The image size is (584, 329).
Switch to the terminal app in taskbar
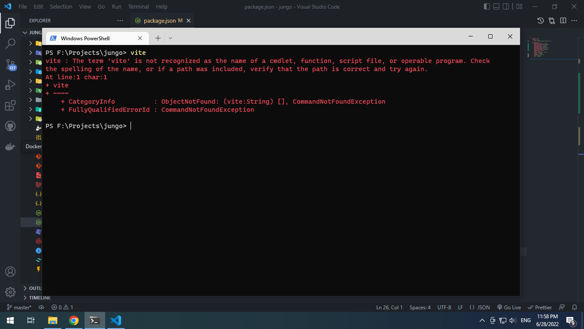pos(95,320)
